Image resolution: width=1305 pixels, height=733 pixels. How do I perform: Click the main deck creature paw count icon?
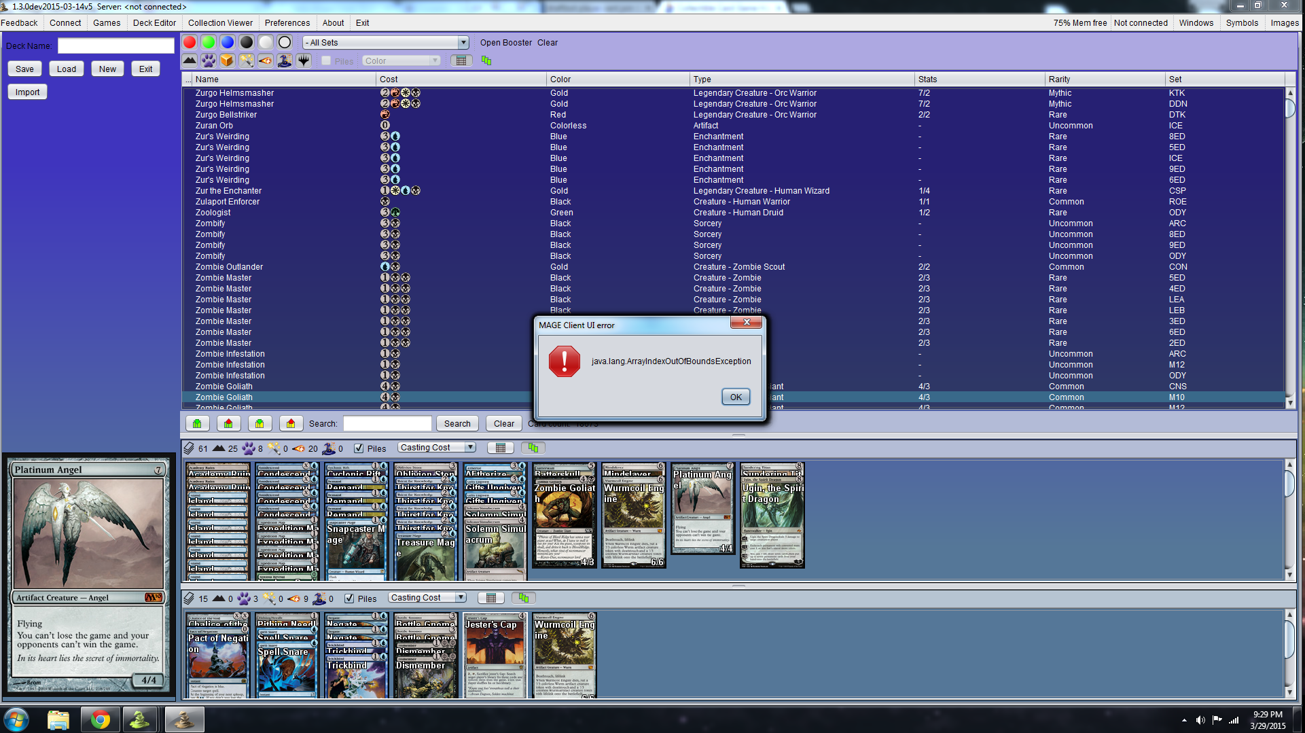click(249, 448)
